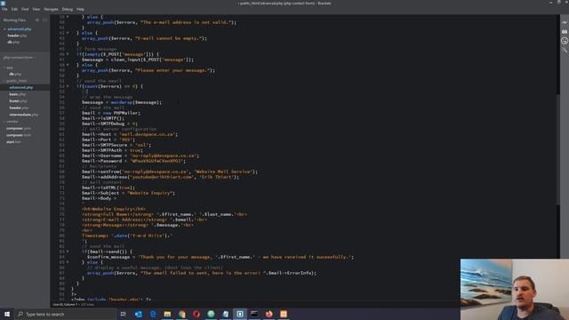
Task: Open the Edit menu
Action: [x=14, y=9]
